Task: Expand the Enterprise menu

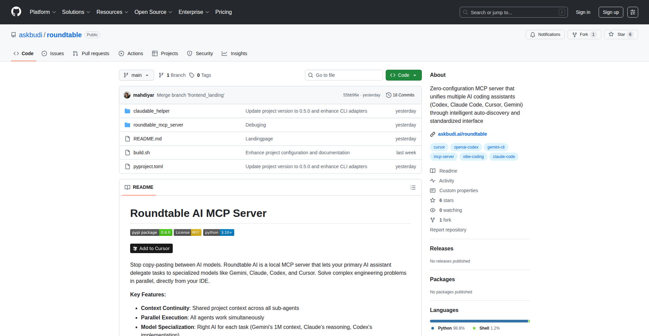Action: click(194, 12)
